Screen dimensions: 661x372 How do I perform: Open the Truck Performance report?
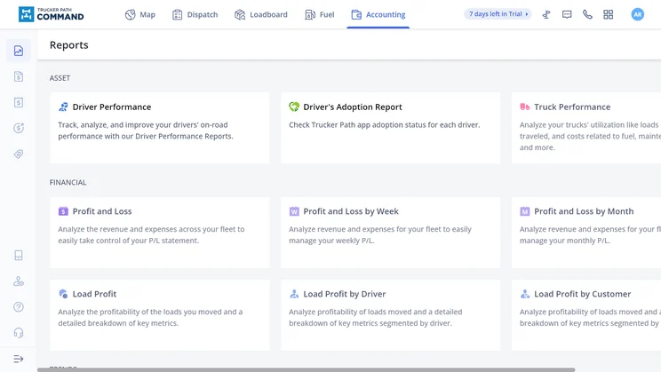[x=586, y=128]
